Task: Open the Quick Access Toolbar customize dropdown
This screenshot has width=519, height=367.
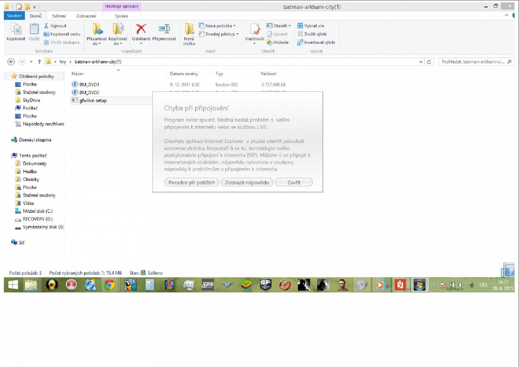Action: coord(35,7)
